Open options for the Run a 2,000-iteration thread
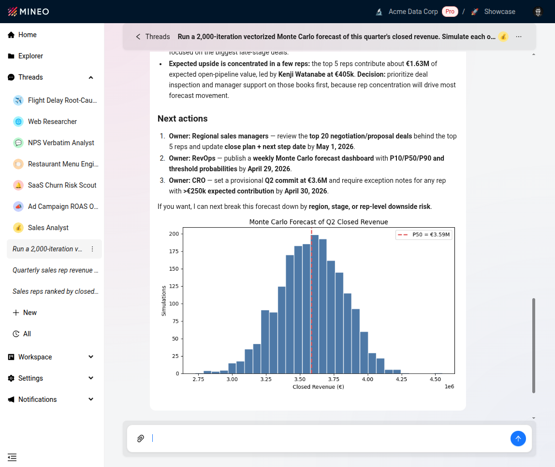The height and width of the screenshot is (467, 555). click(92, 249)
